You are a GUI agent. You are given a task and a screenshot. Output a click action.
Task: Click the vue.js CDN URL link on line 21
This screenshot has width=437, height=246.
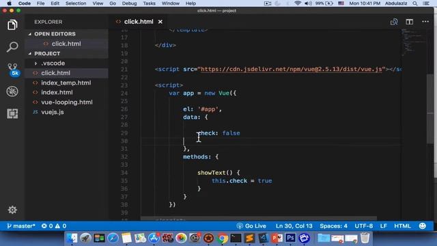292,69
